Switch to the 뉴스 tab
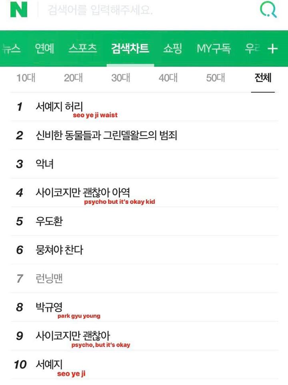This screenshot has width=288, height=385. click(x=11, y=49)
